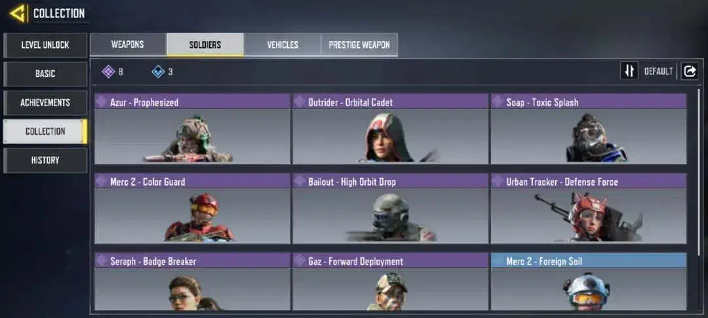Switch to the Weapons tab
The height and width of the screenshot is (318, 708).
point(128,44)
